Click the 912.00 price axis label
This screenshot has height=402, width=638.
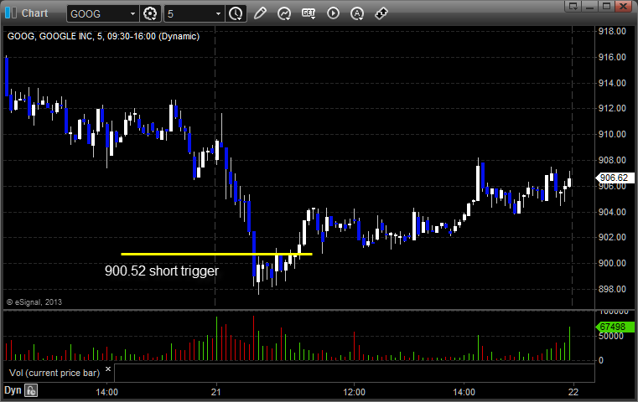tap(612, 109)
